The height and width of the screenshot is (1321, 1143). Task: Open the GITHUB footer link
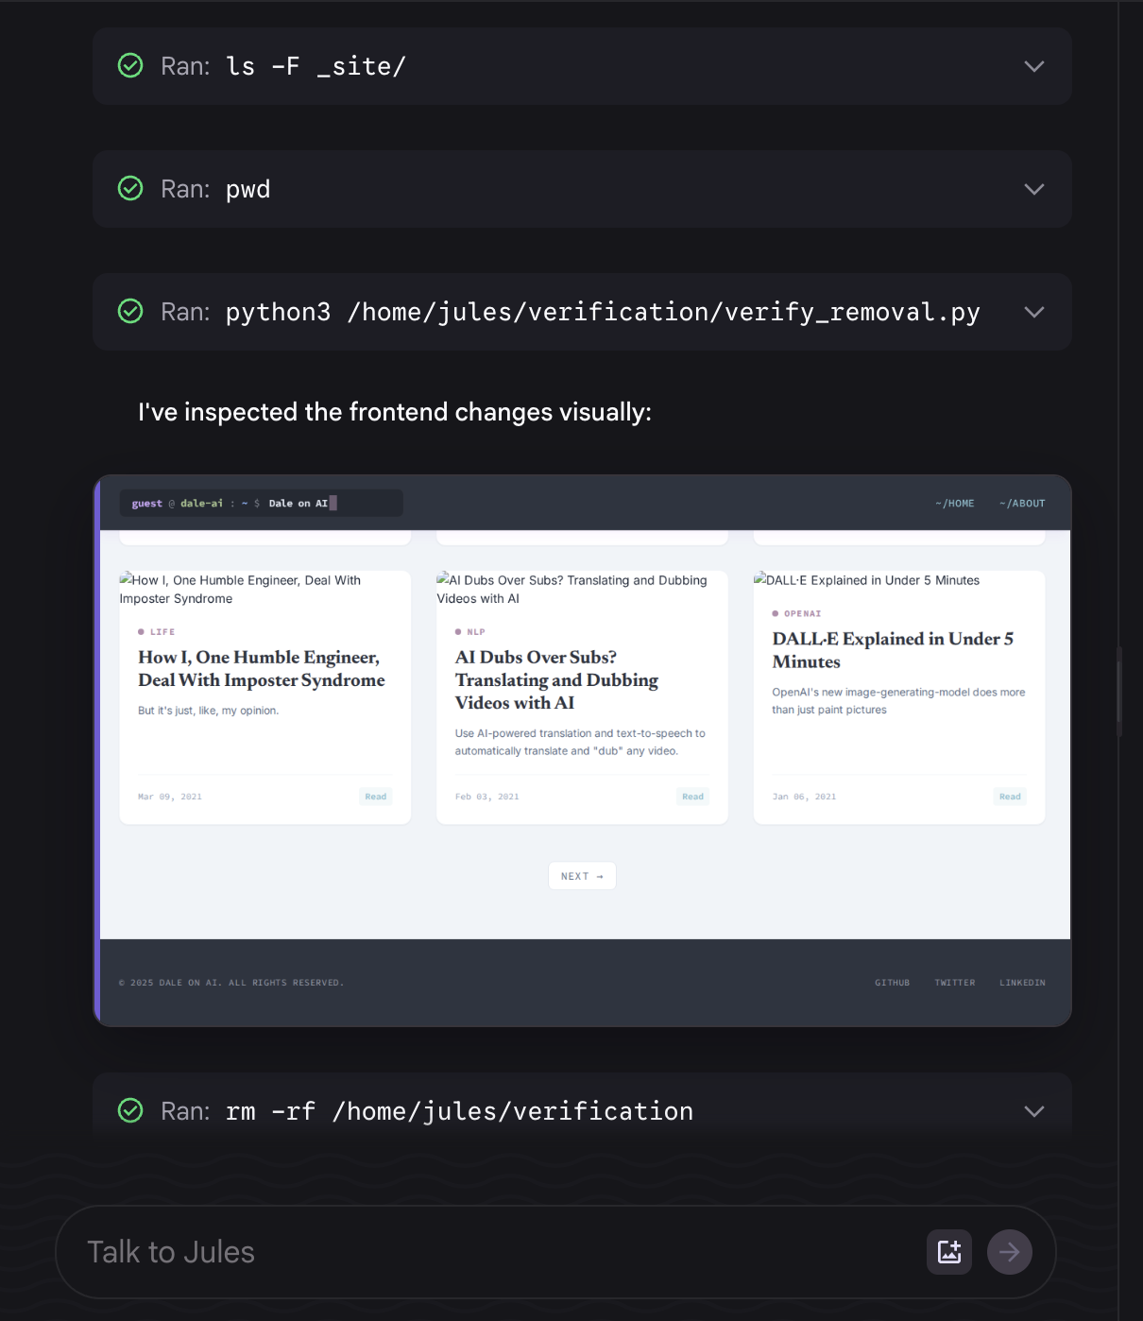[x=892, y=983]
